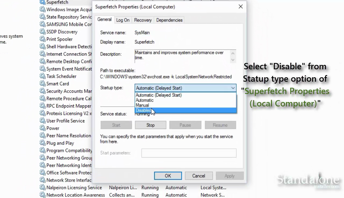344x198 pixels.
Task: Click gear icon beside Shell Hardware Detection
Action: tap(42, 46)
